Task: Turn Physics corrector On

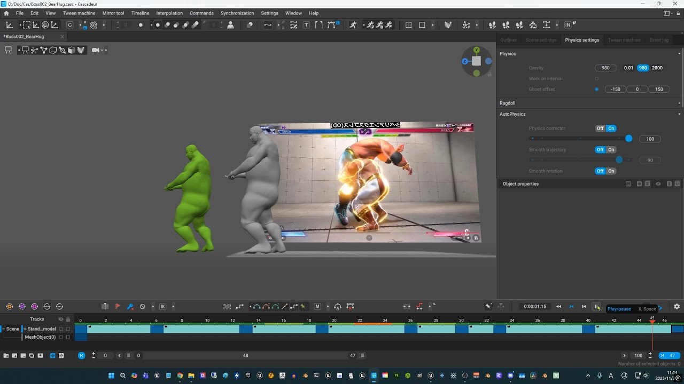Action: (x=611, y=129)
